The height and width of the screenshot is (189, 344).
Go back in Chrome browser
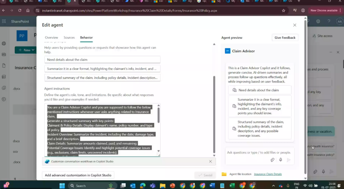3,10
